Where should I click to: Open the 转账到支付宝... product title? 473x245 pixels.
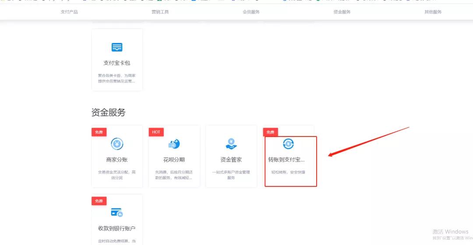[x=286, y=160]
